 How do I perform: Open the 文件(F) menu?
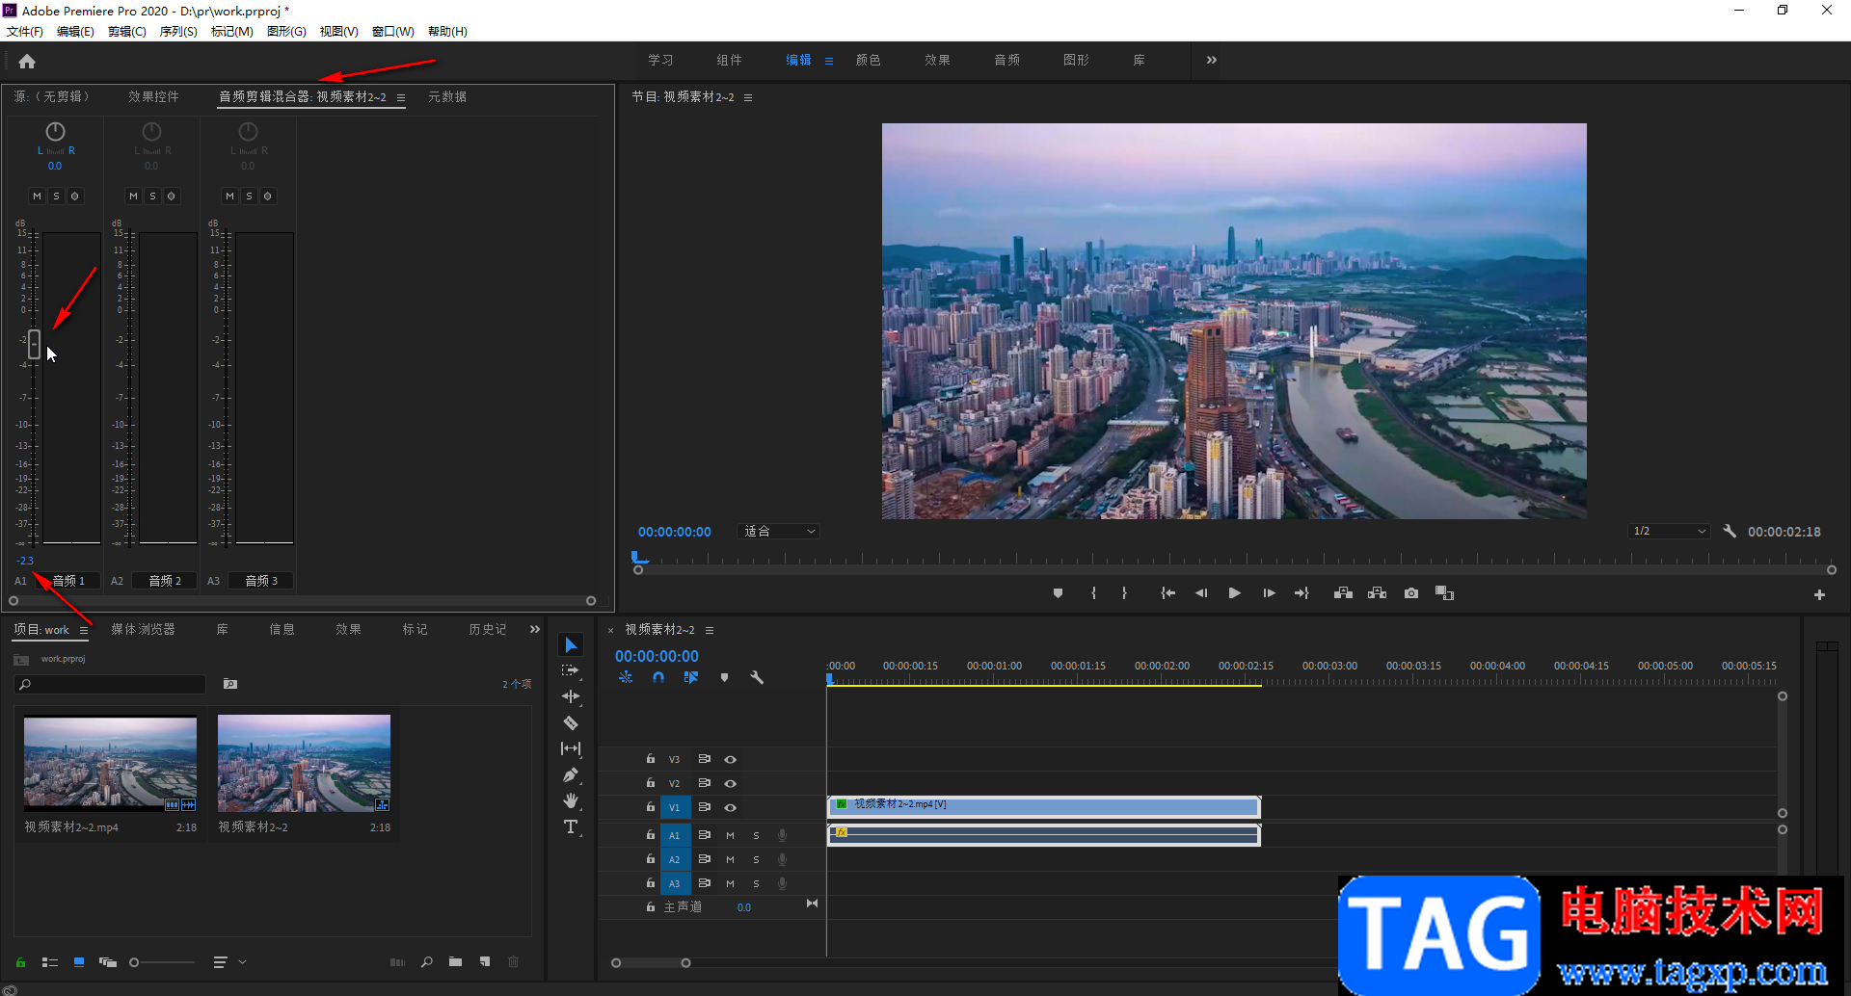point(25,32)
